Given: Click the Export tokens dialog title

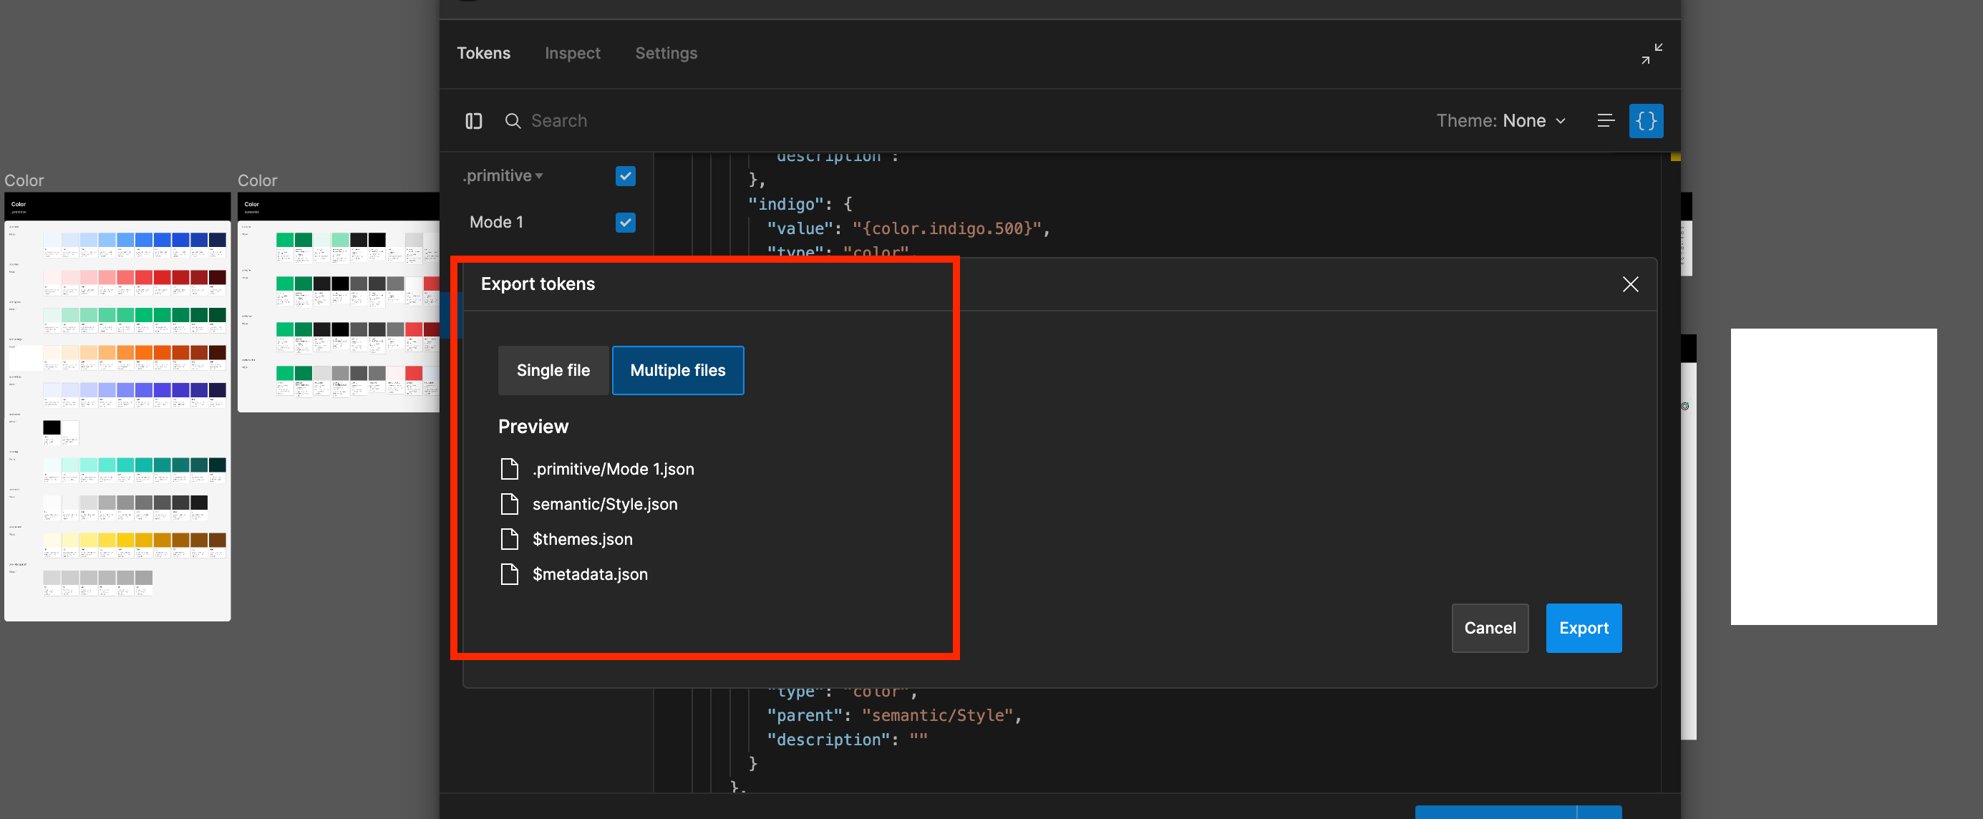Looking at the screenshot, I should [538, 284].
